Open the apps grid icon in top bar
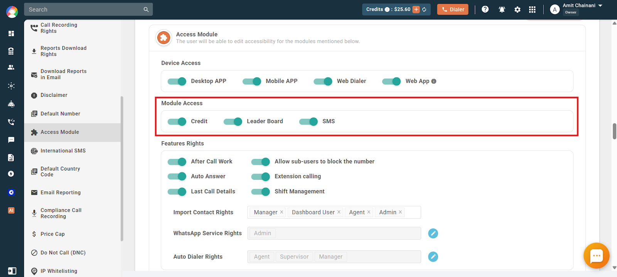Viewport: 617px width, 277px height. point(532,10)
